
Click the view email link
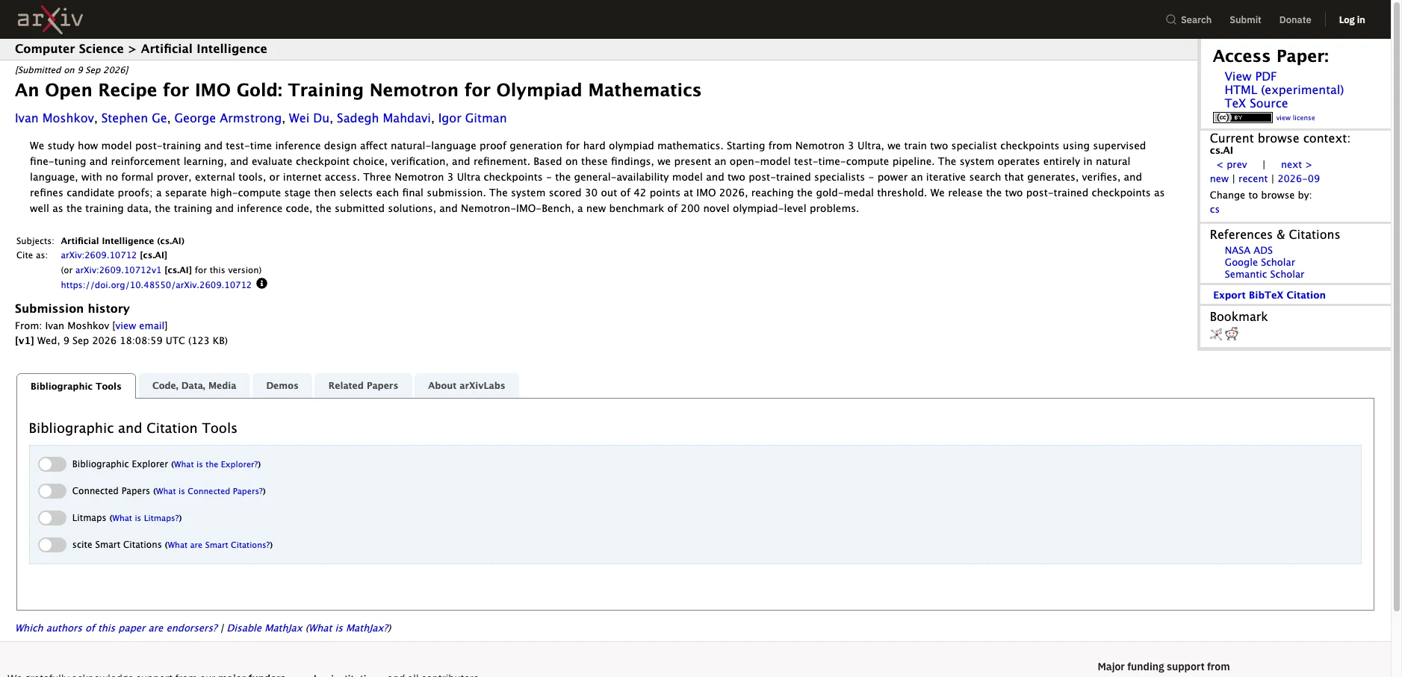[140, 326]
